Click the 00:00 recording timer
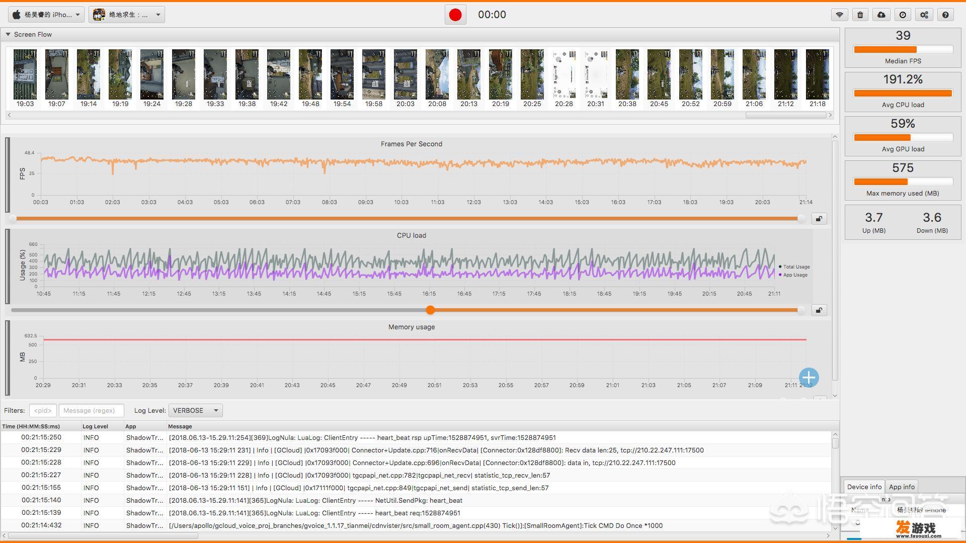This screenshot has width=966, height=543. click(492, 15)
